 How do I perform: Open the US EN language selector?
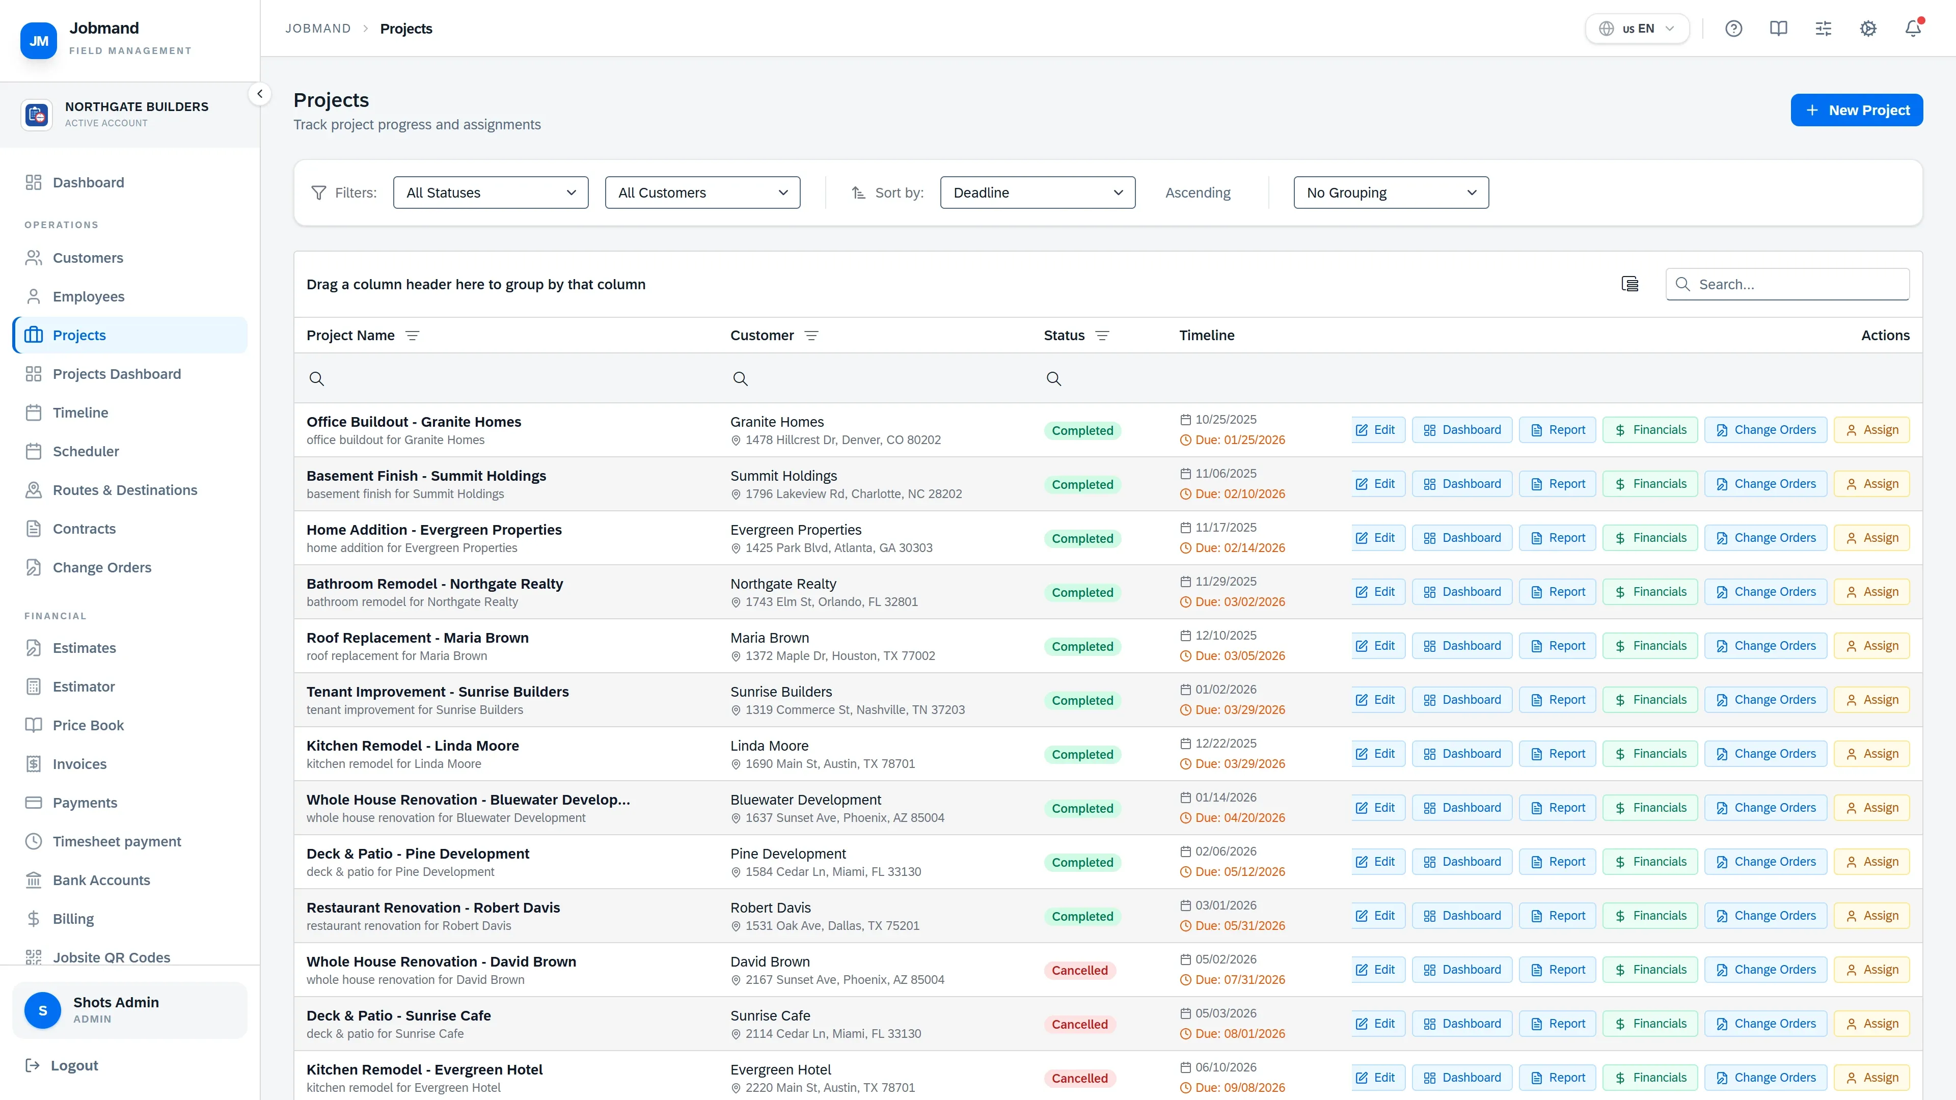(1637, 29)
